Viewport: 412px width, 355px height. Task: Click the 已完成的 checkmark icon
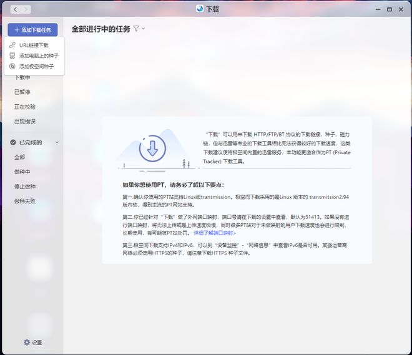(x=13, y=142)
